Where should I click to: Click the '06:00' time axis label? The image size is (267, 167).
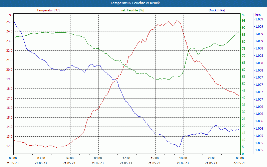pyautogui.click(x=69, y=158)
